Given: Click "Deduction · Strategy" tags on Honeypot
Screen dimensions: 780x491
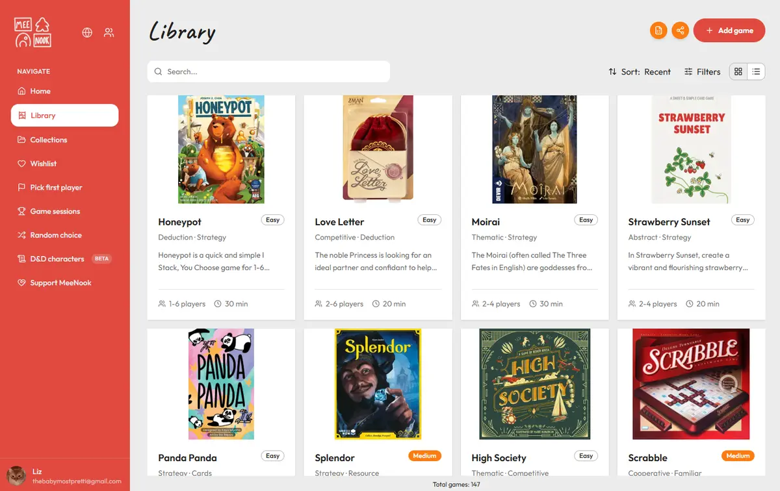Looking at the screenshot, I should 192,238.
